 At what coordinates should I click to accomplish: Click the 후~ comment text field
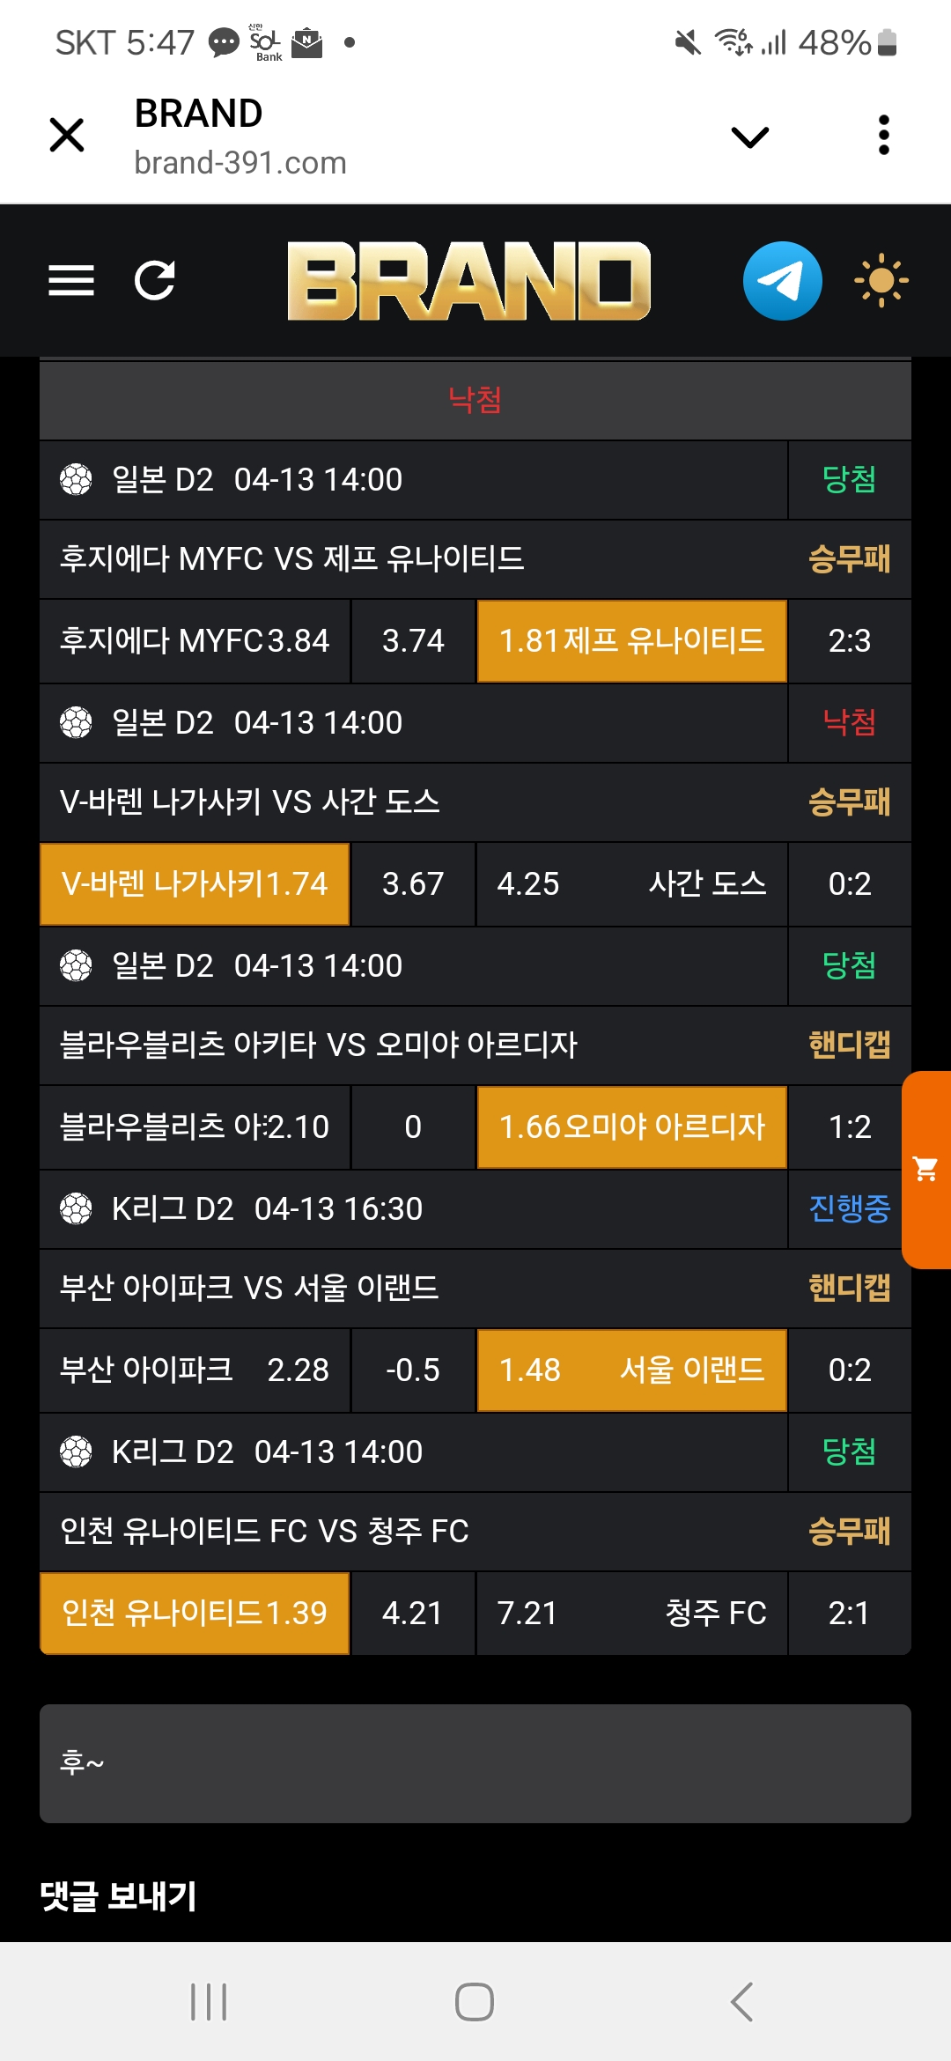point(475,1763)
